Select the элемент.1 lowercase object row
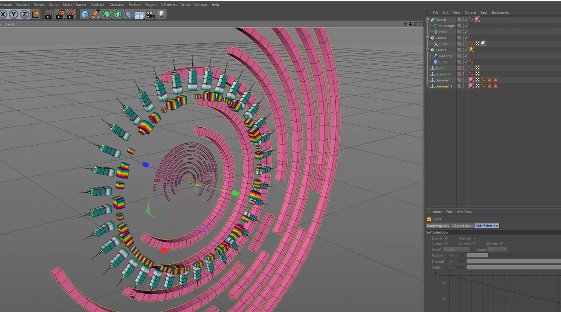 coord(444,74)
